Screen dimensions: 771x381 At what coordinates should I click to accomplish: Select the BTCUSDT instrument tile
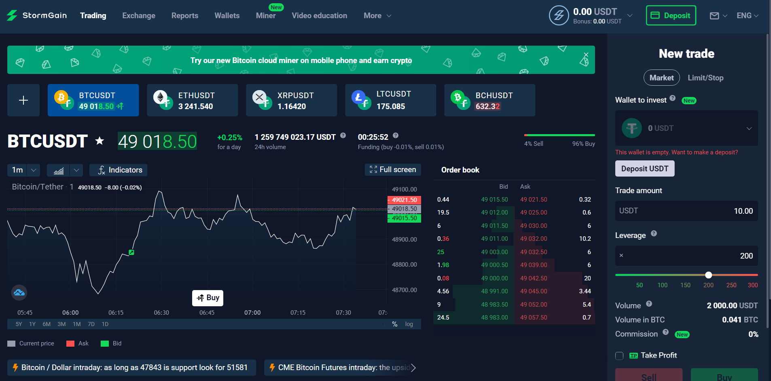coord(93,100)
